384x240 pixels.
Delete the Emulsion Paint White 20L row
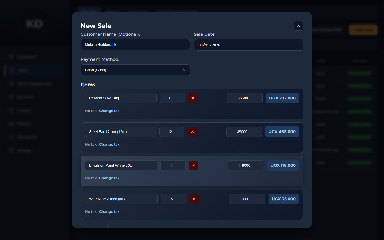pos(194,165)
